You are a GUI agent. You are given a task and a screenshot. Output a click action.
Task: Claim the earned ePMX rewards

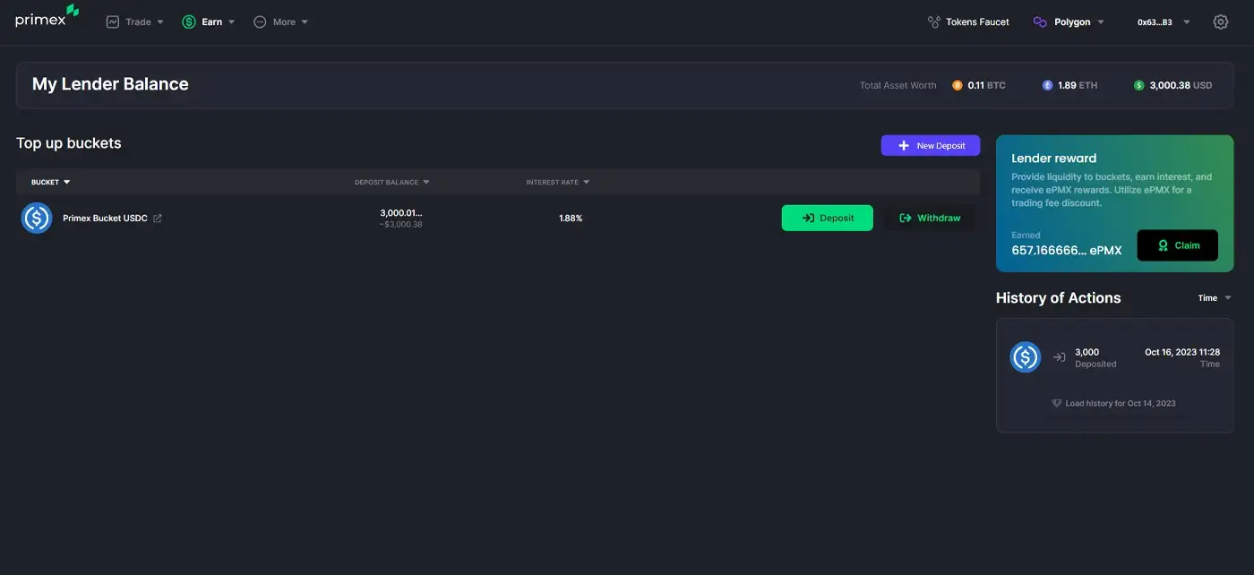point(1177,245)
